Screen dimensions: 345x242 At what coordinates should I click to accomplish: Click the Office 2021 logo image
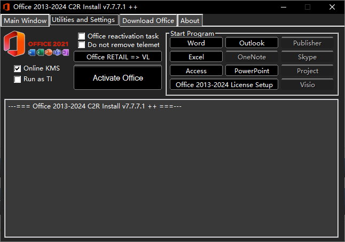[x=36, y=44]
